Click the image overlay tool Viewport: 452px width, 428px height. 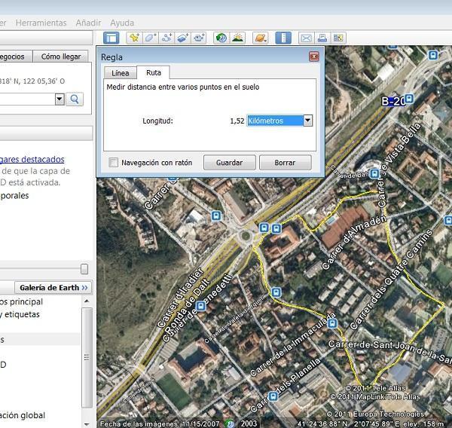tap(184, 38)
